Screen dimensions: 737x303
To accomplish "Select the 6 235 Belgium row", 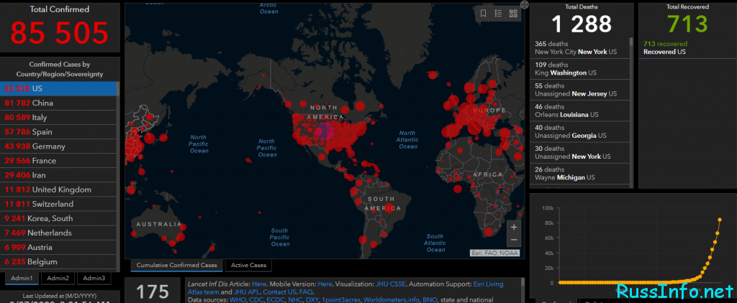I will (x=58, y=262).
